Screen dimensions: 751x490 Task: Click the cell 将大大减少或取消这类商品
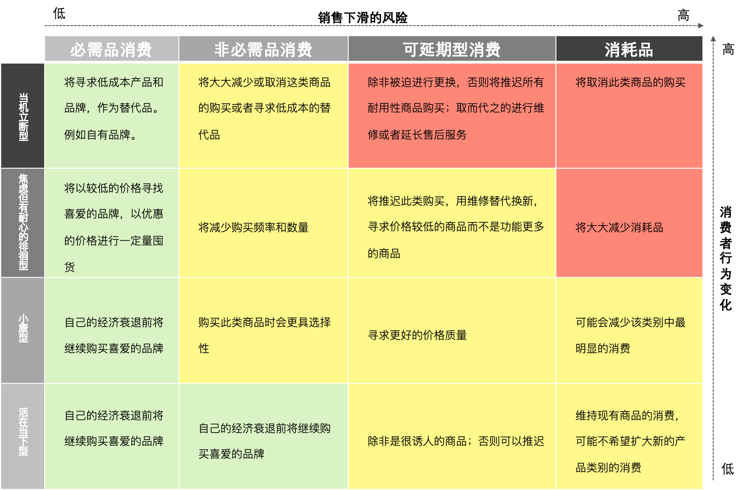(263, 116)
